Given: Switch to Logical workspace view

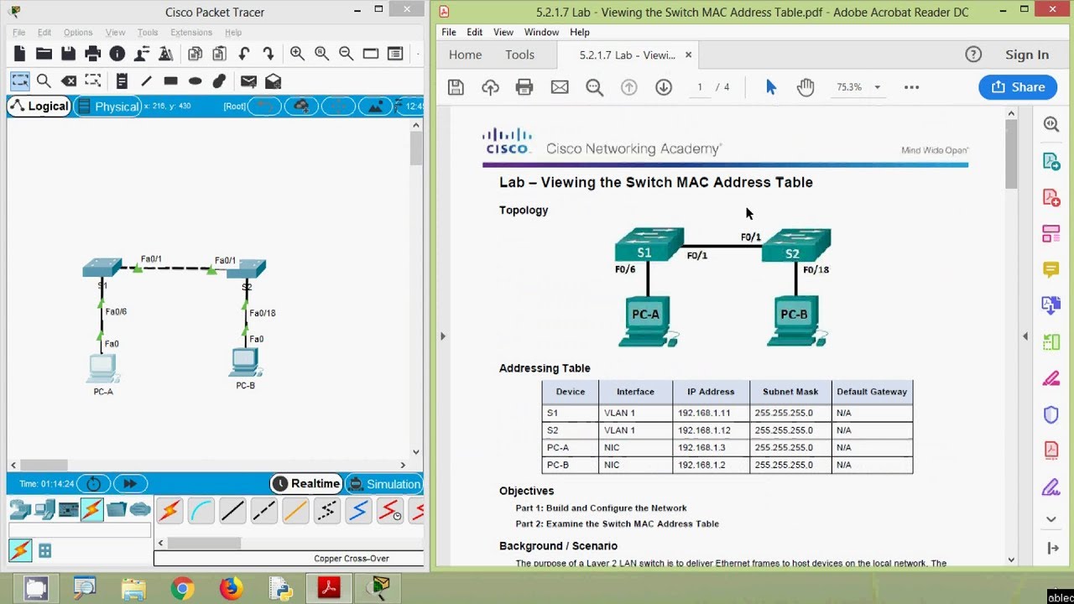Looking at the screenshot, I should coord(39,107).
